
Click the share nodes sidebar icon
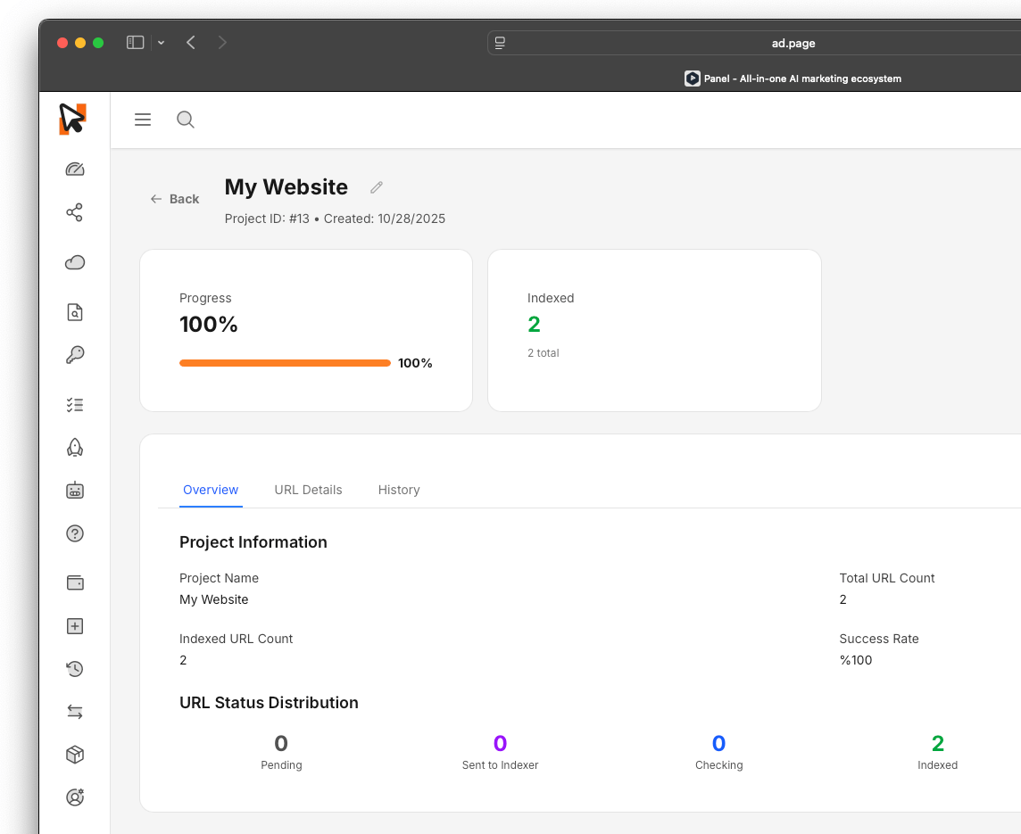coord(75,212)
